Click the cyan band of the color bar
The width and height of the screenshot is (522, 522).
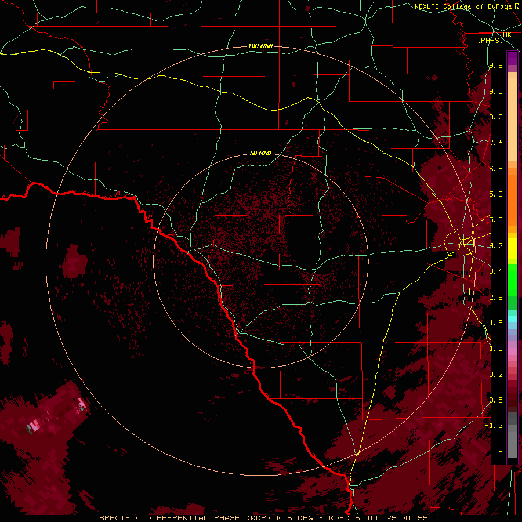(x=512, y=319)
